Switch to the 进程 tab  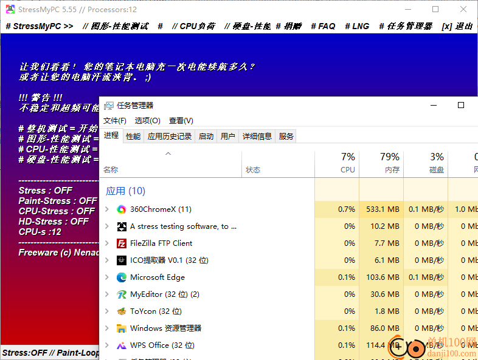(x=111, y=135)
